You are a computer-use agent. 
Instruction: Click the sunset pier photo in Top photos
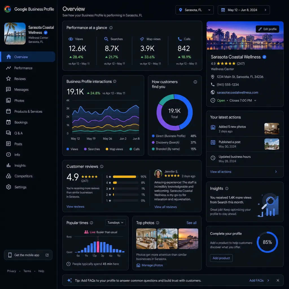188,238
